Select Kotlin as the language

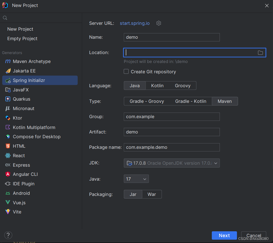[x=157, y=86]
